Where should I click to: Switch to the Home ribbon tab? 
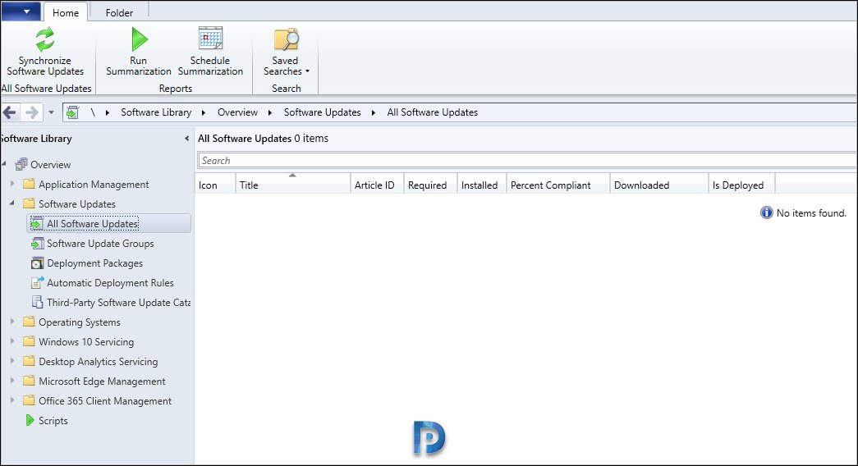[x=66, y=12]
